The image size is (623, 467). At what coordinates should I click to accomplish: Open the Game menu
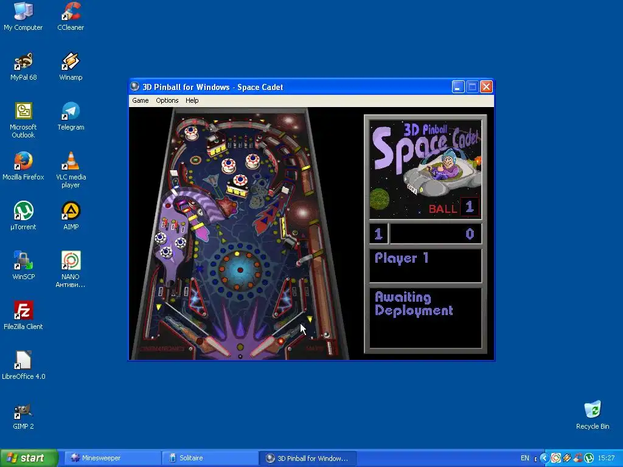(x=141, y=100)
